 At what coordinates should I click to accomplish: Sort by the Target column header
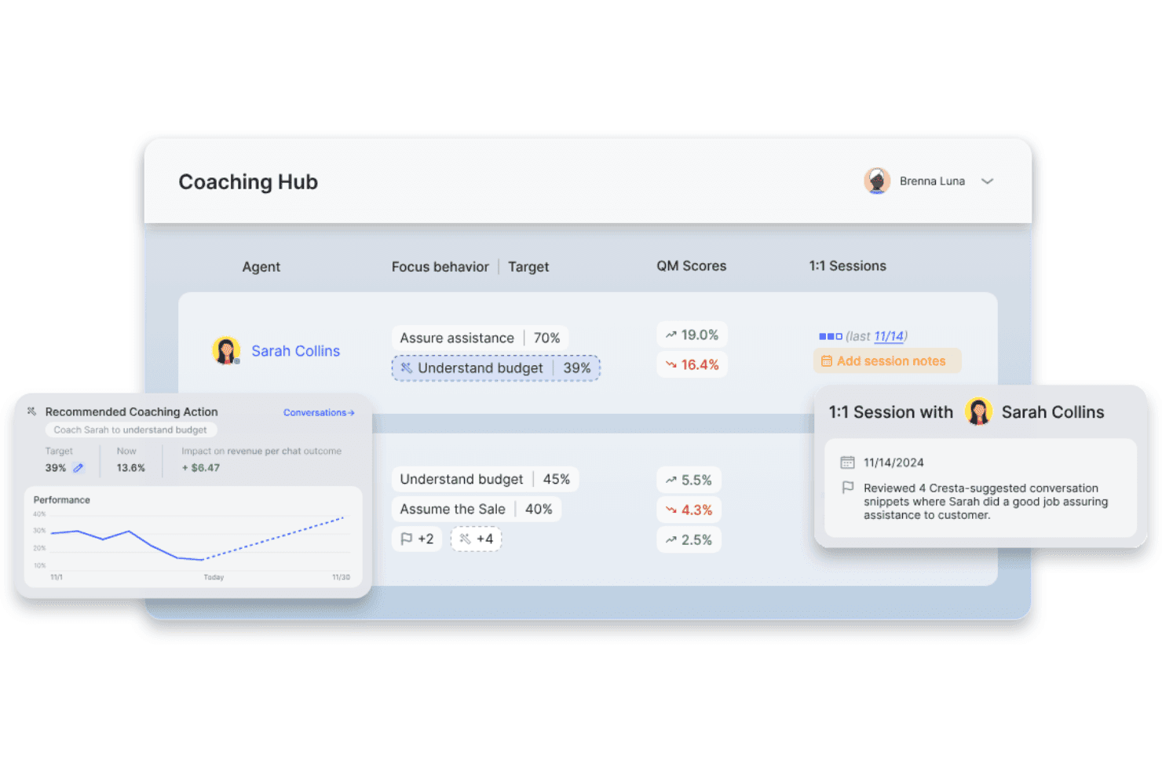528,267
